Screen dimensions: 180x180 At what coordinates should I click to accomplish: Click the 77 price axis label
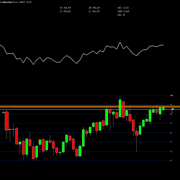coord(171,142)
